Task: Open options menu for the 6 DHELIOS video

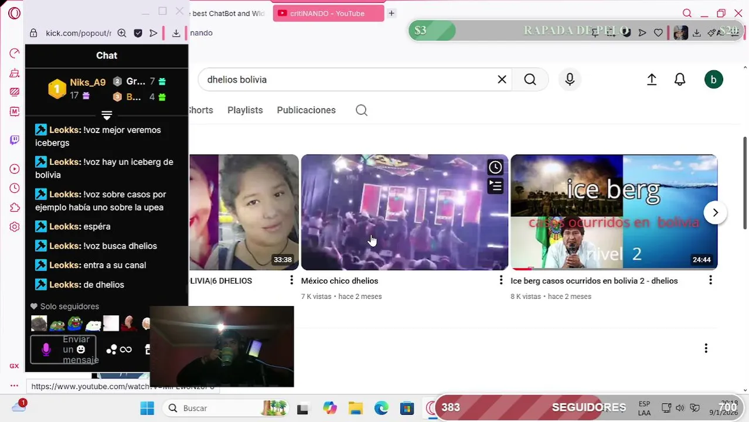Action: pos(291,280)
